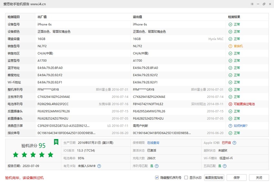The height and width of the screenshot is (187, 274).
Task: Click the green check icon in Wi-Fi地址 row
Action: pos(230,82)
